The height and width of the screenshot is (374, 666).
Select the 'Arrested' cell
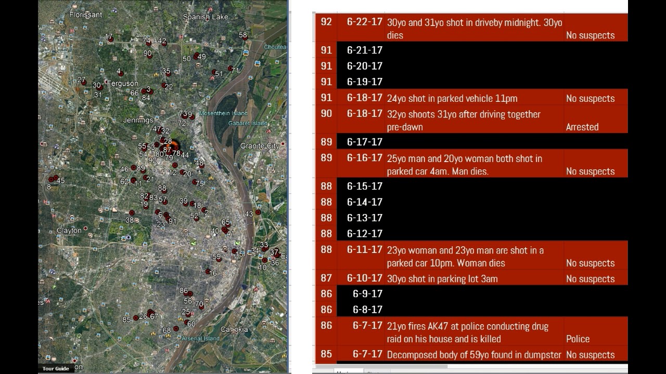click(596, 119)
